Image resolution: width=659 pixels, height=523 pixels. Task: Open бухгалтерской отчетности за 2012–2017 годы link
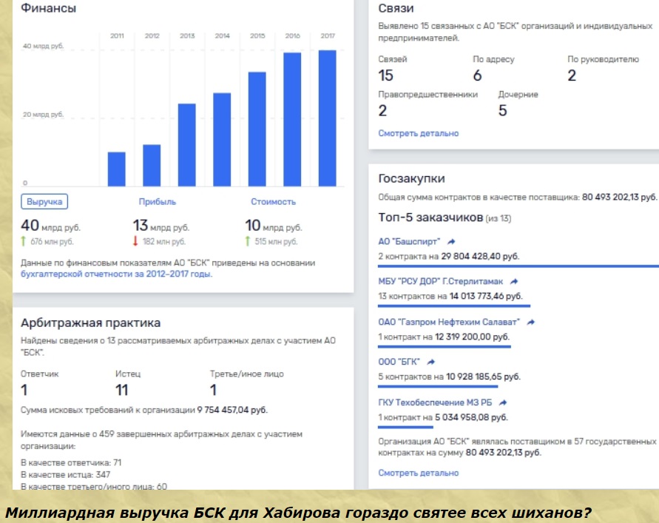pyautogui.click(x=116, y=274)
